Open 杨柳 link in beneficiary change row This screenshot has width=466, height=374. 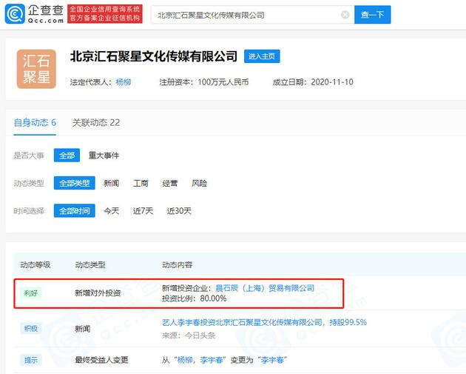click(x=185, y=360)
